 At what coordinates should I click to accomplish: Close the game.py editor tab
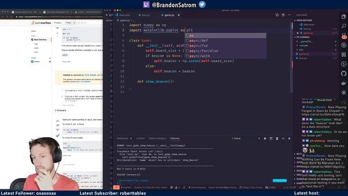[x=179, y=15]
